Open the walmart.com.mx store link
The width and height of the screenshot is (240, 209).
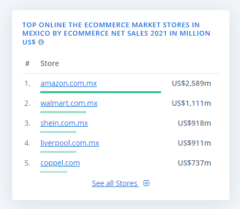click(69, 103)
